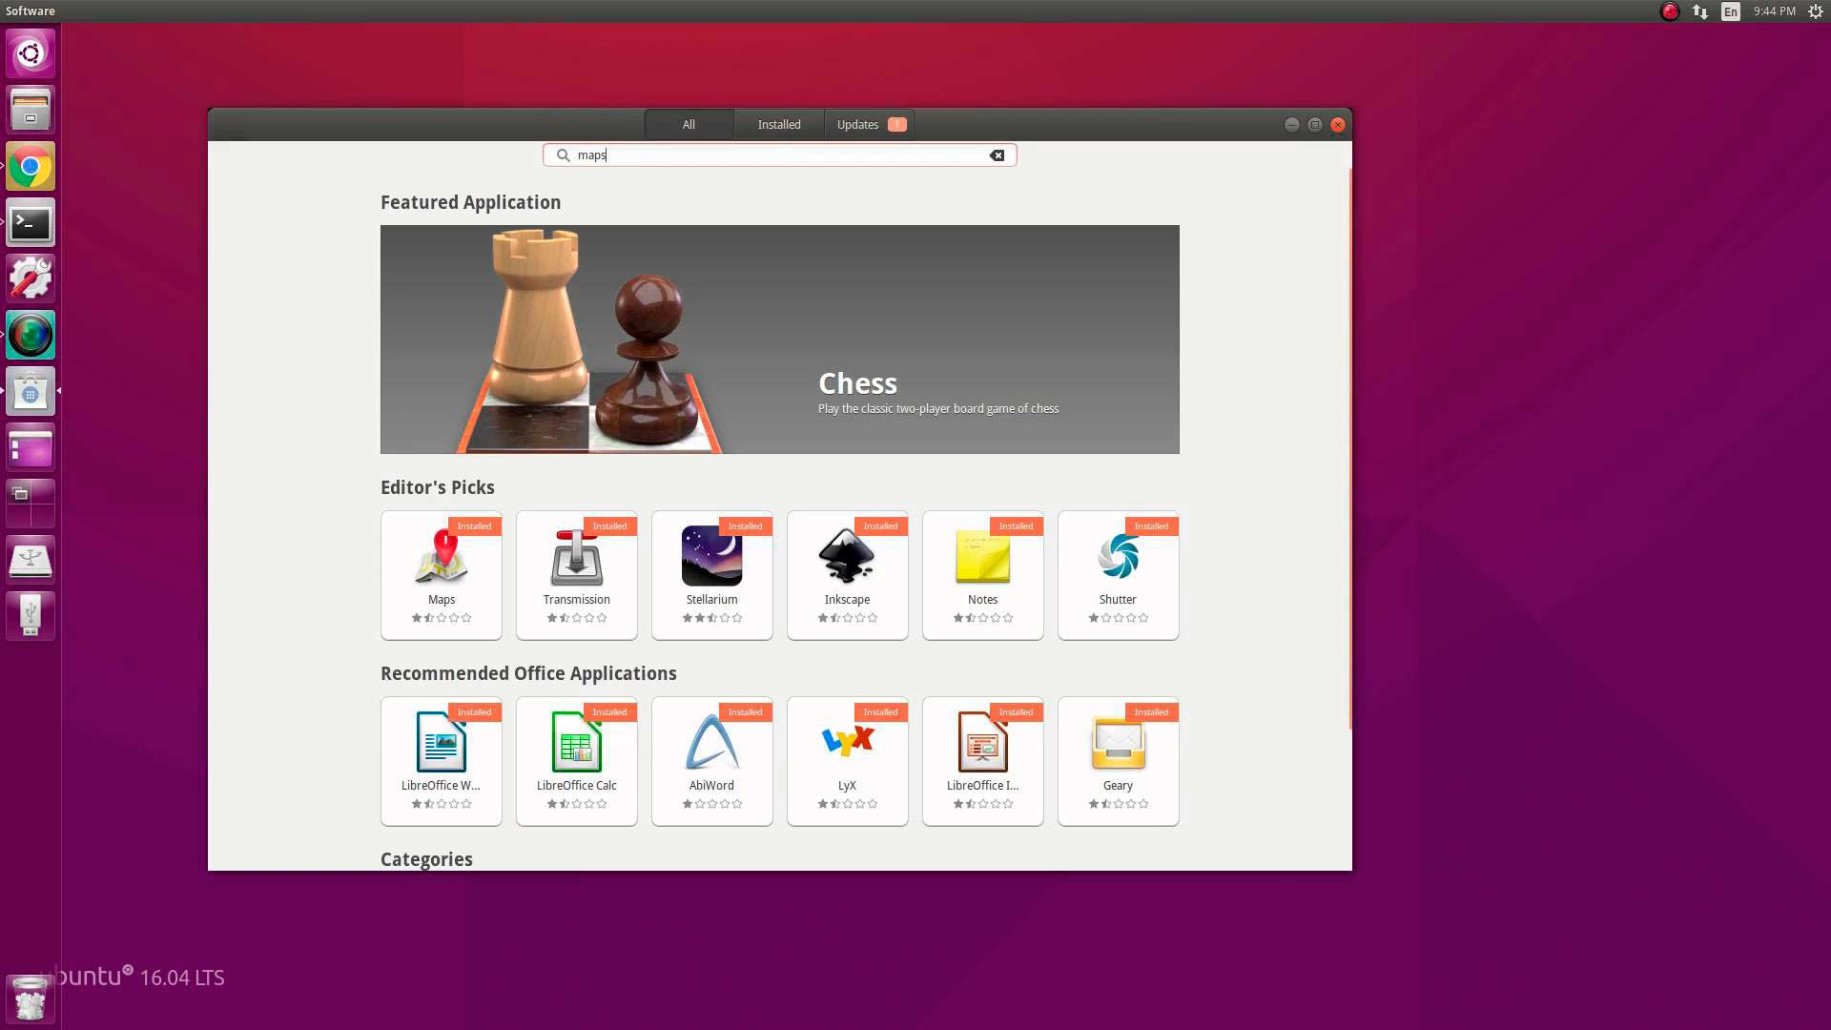Open the LyX app tile
Image resolution: width=1831 pixels, height=1030 pixels.
[x=848, y=761]
